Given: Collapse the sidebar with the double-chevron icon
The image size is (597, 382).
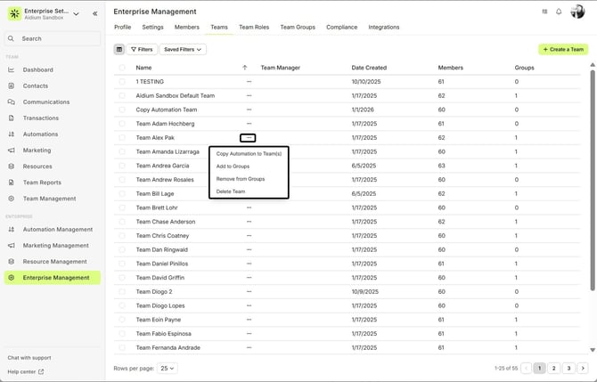Looking at the screenshot, I should [95, 13].
